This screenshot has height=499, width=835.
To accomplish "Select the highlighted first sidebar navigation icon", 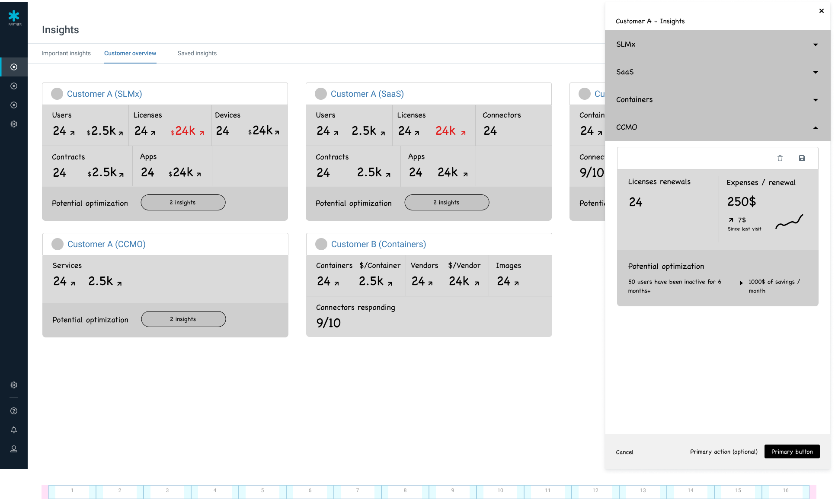I will coord(14,67).
